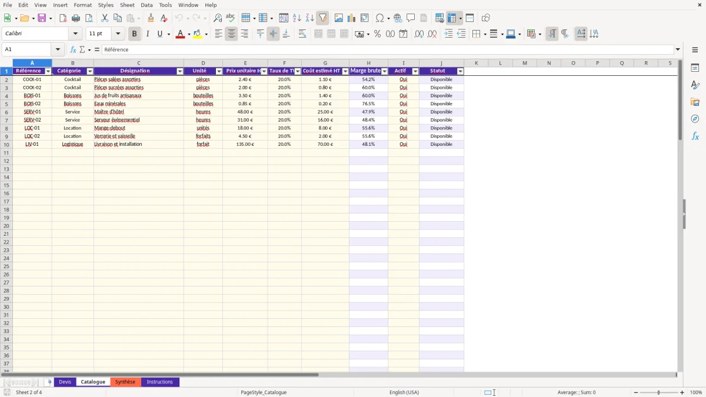
Task: Click the Insert Image icon
Action: click(339, 18)
